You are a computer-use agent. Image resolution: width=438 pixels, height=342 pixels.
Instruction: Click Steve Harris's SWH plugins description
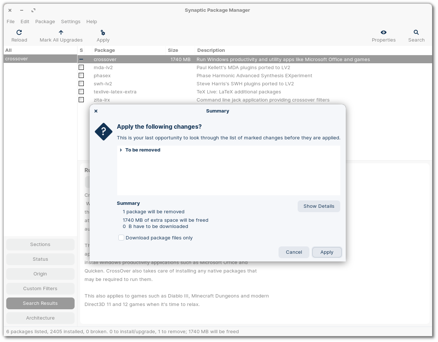coord(245,83)
